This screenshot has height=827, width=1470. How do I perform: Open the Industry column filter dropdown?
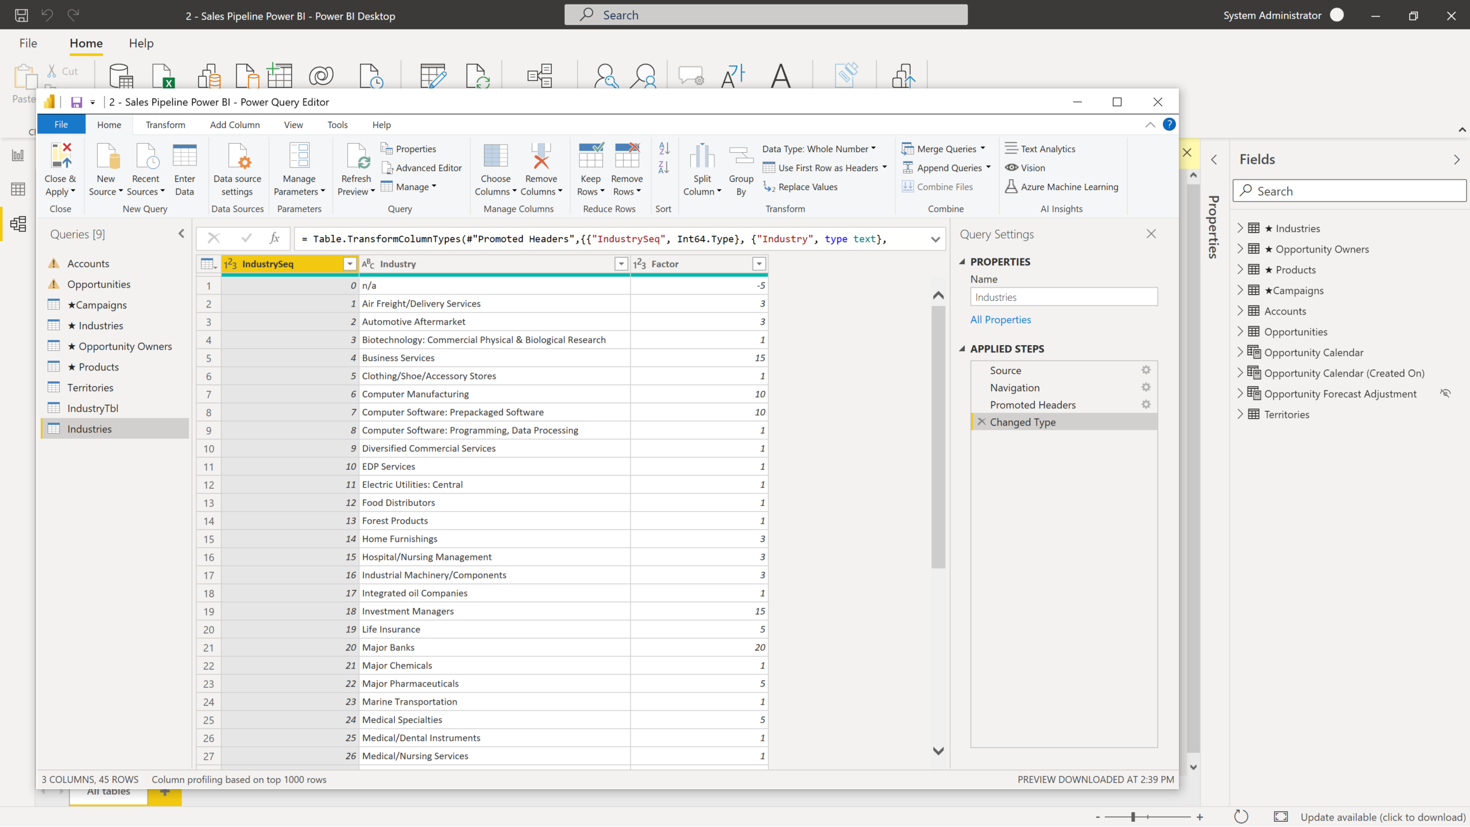621,264
